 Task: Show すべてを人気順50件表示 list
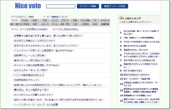pos(66,29)
